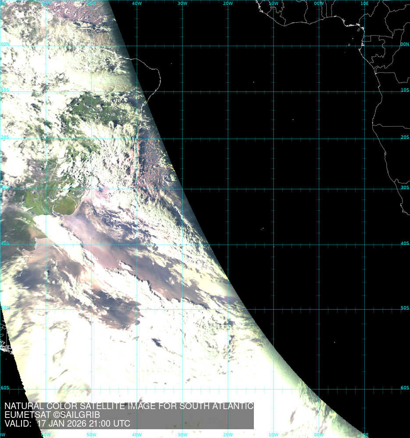Click the 50W longitude label at bottom
This screenshot has height=438, width=410.
click(x=91, y=435)
